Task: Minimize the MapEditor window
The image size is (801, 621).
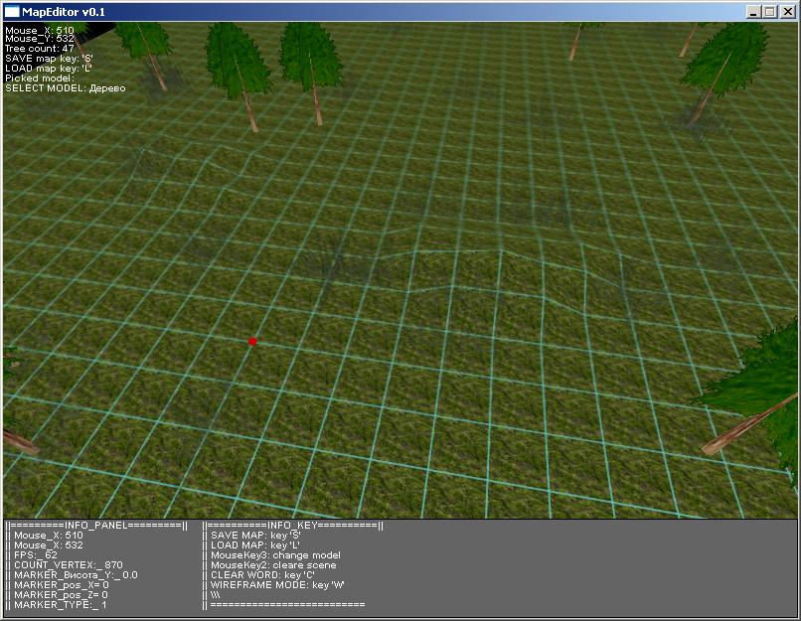Action: click(x=753, y=12)
